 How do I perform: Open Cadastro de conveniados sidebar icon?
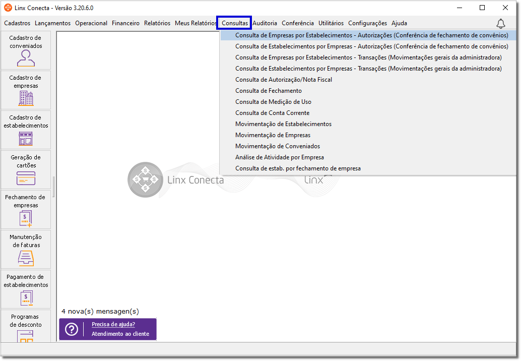pos(26,58)
